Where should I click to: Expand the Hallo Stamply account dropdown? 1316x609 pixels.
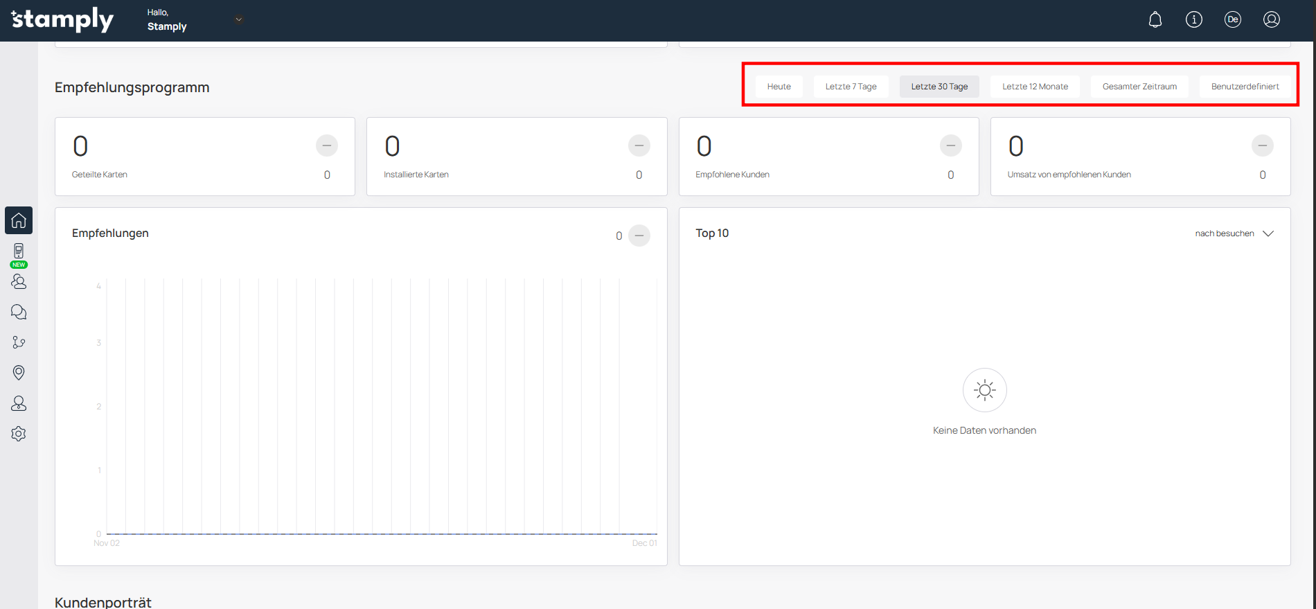(x=238, y=20)
